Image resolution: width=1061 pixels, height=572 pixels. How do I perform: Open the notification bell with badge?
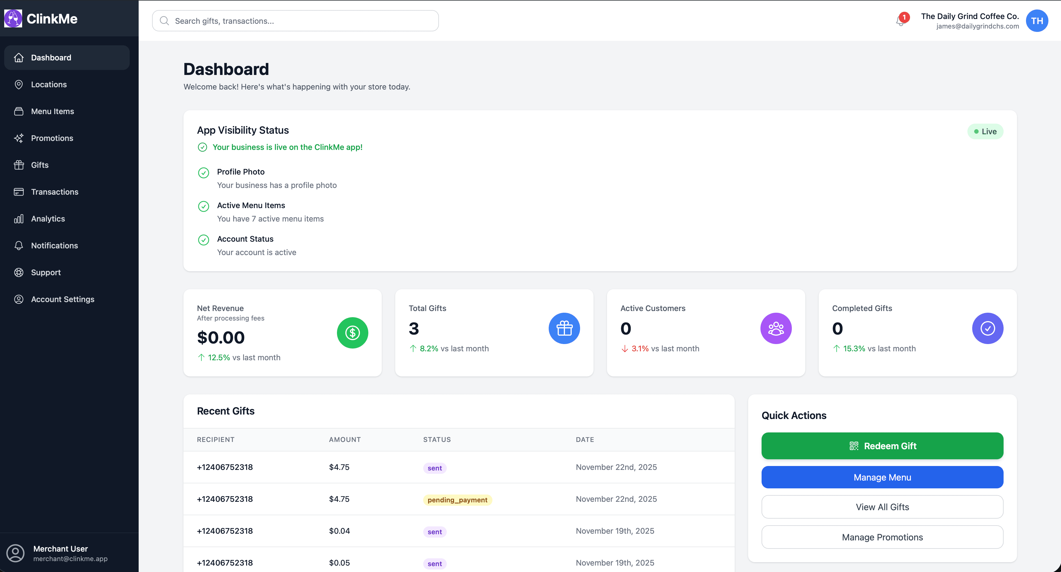(901, 21)
